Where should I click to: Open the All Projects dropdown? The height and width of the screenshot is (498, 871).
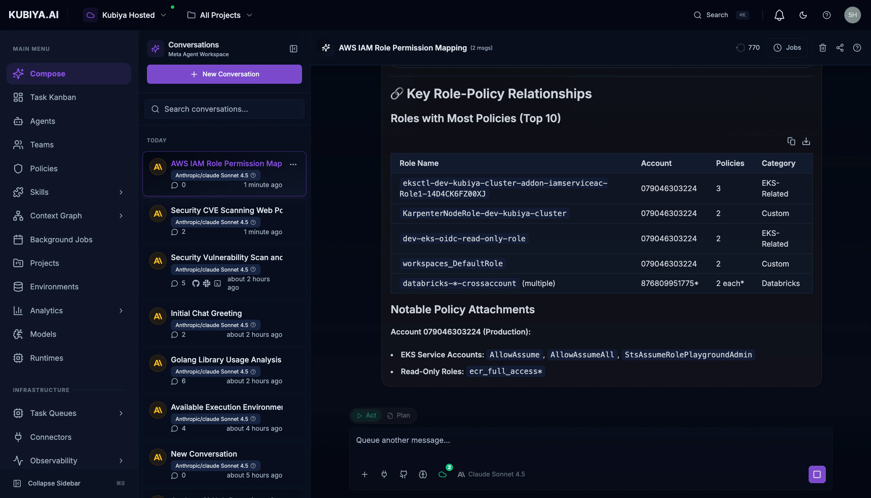point(220,15)
